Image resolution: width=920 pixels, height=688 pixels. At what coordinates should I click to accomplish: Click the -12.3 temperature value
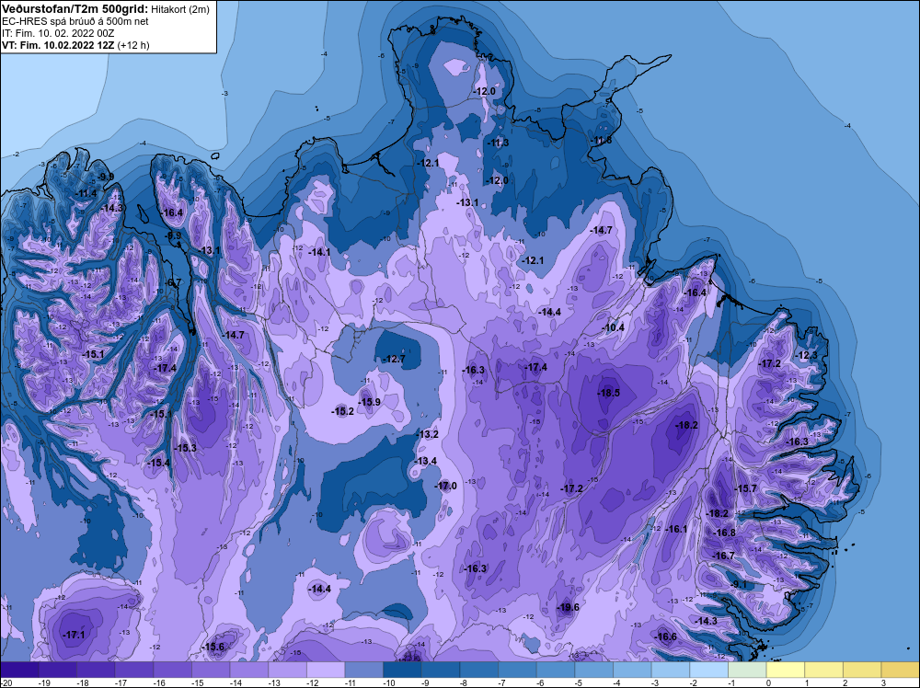pyautogui.click(x=806, y=355)
